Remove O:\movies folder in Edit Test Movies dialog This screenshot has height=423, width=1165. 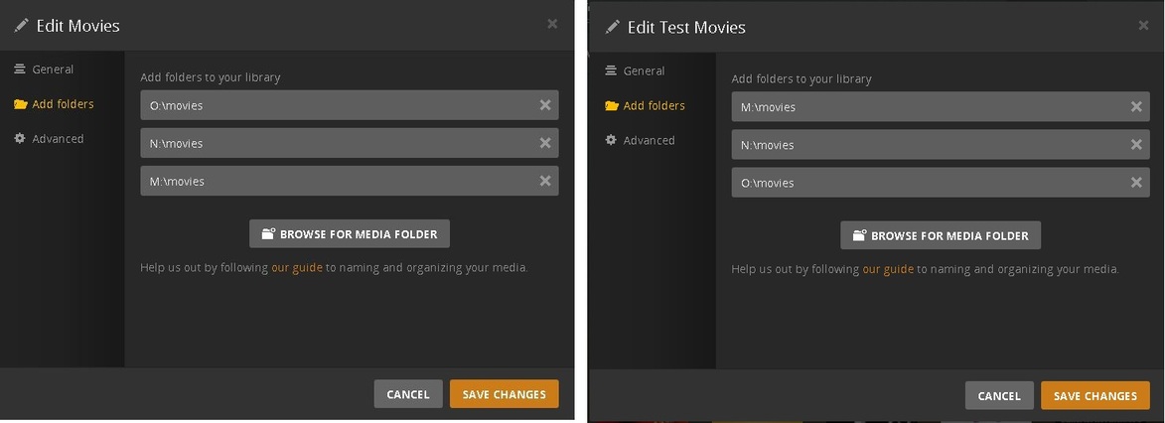point(1136,183)
